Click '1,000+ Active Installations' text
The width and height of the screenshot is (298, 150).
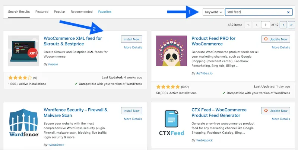[27, 84]
